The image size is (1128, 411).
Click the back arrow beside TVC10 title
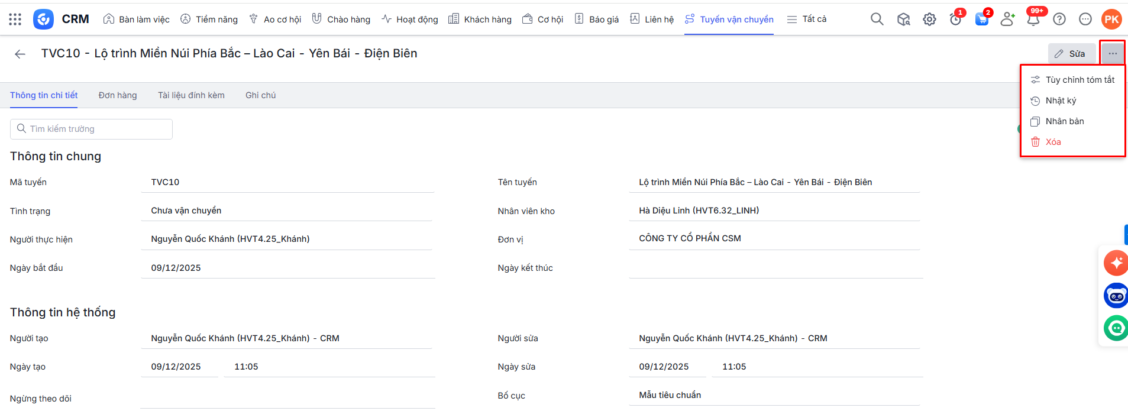coord(20,54)
